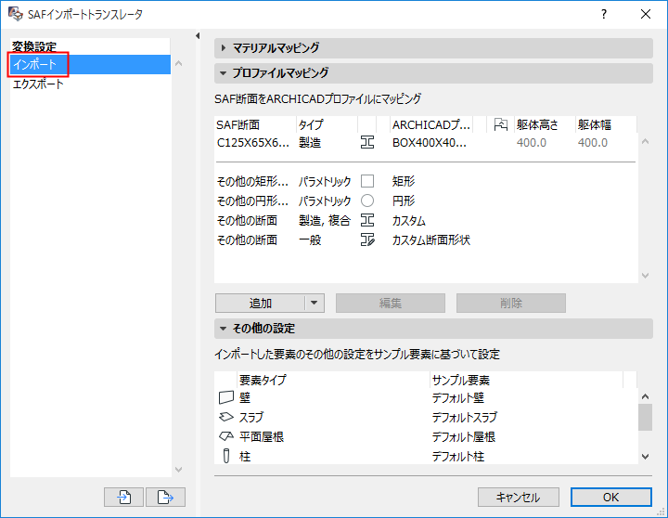Image resolution: width=668 pixels, height=518 pixels.
Task: Click the デフォルト柱 sample element
Action: coord(458,456)
